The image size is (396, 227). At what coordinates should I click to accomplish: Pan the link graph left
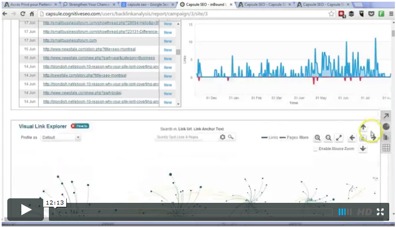[352, 138]
